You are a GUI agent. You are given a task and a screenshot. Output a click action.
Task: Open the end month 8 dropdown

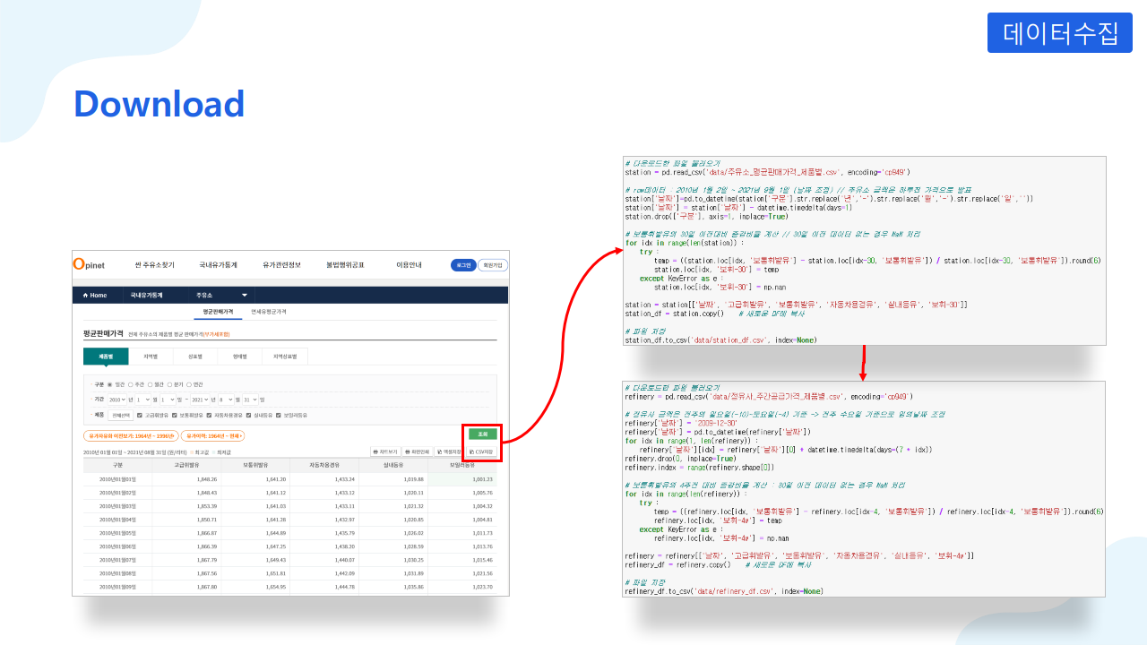click(x=226, y=400)
